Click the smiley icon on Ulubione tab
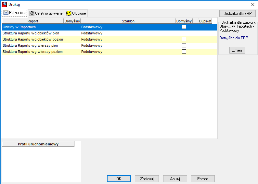258x184 pixels. coord(69,13)
